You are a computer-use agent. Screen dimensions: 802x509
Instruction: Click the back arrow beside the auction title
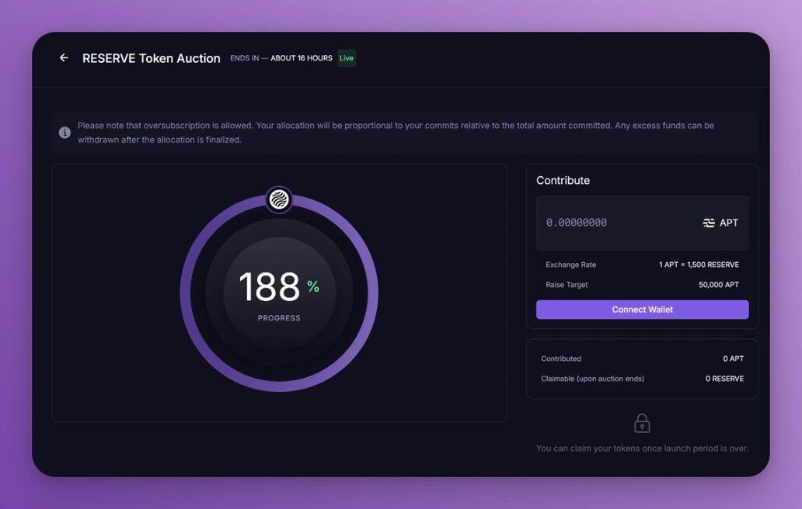click(64, 58)
